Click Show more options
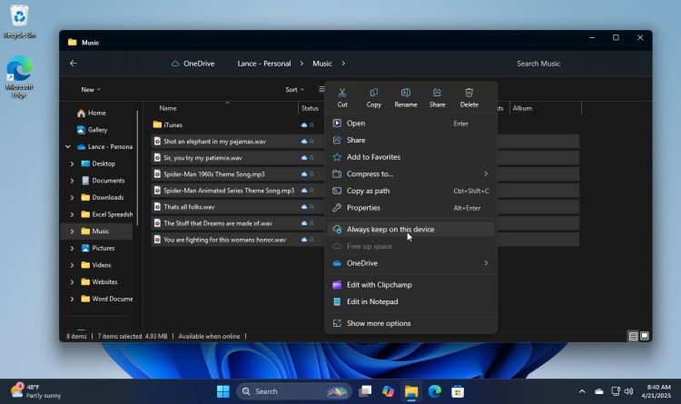Image resolution: width=681 pixels, height=404 pixels. pyautogui.click(x=378, y=323)
